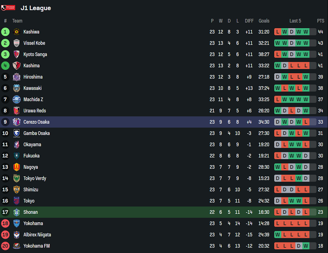Click the Albirex Niigata team crest
The height and width of the screenshot is (253, 328).
tap(16, 234)
